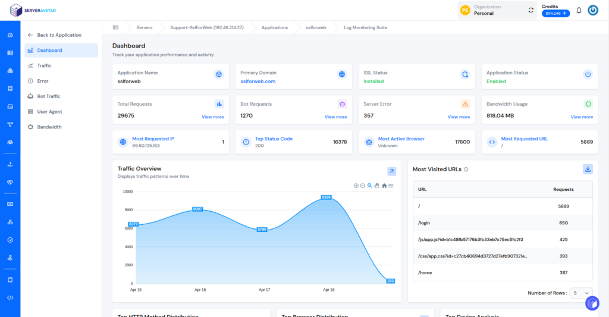Image resolution: width=609 pixels, height=317 pixels.
Task: Click the 9296 data point on chart
Action: (327, 197)
